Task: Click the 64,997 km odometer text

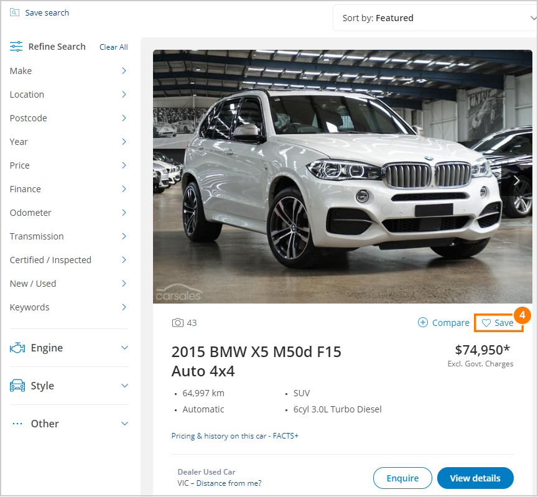Action: [x=203, y=393]
